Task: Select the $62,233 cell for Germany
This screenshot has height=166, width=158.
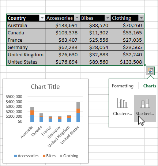Action: (63, 47)
